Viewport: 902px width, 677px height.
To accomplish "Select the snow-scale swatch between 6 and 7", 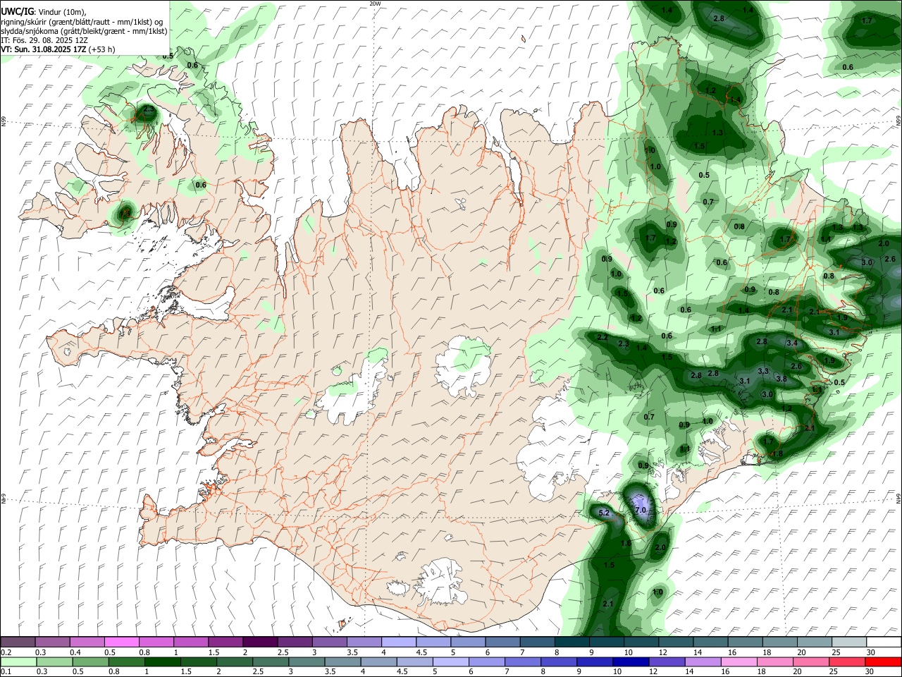I will tap(502, 642).
